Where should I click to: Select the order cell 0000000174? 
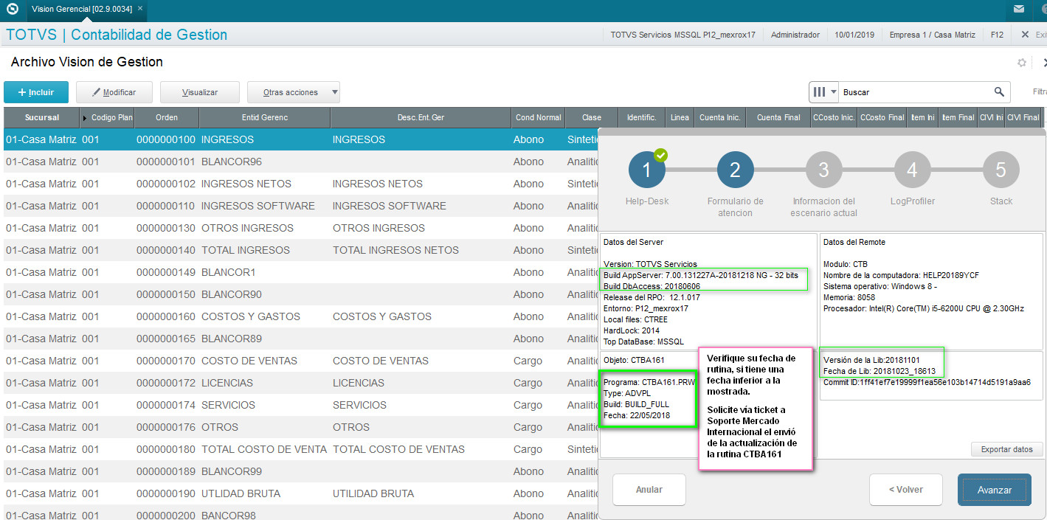167,405
